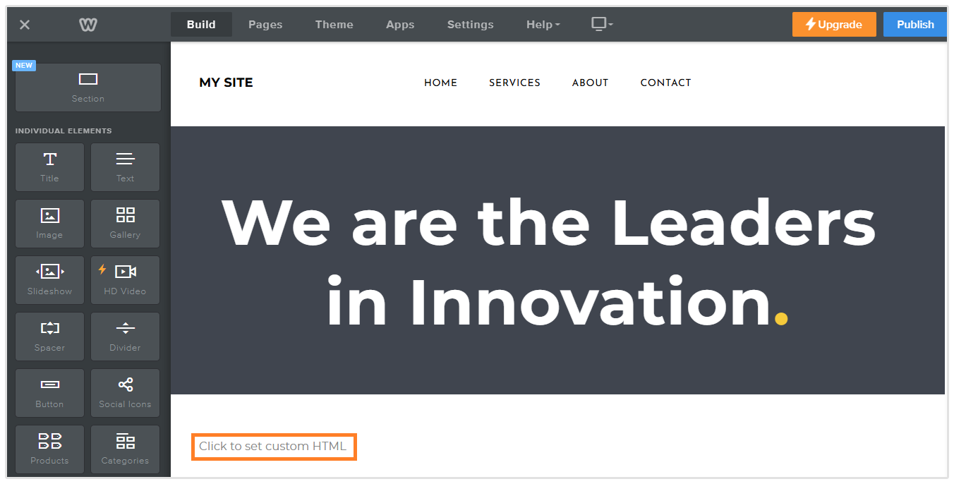Select the Image element icon
Image resolution: width=954 pixels, height=484 pixels.
point(49,216)
